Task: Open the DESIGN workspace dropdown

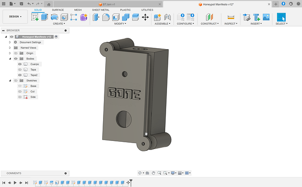Action: (15, 17)
